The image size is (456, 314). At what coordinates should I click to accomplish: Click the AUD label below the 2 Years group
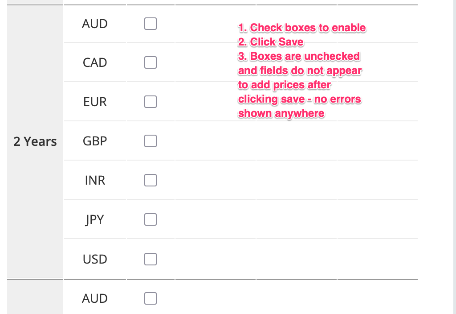click(x=95, y=298)
